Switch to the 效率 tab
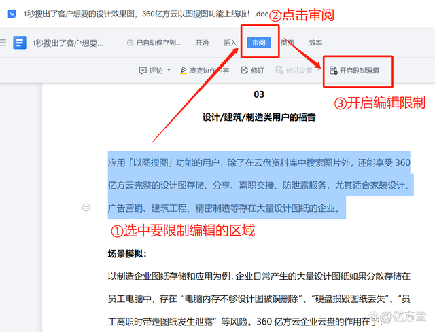The width and height of the screenshot is (435, 332). click(315, 43)
